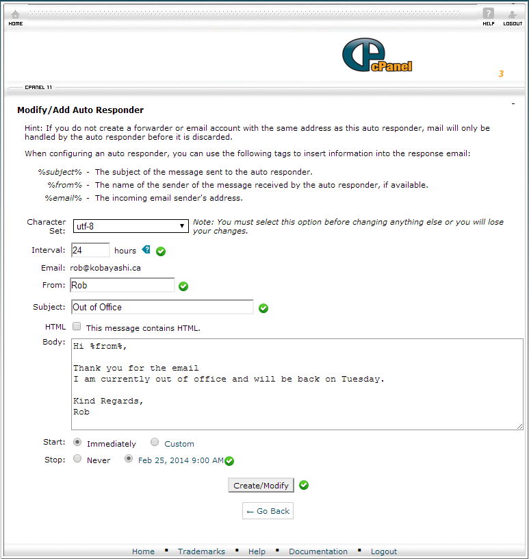Focus the Subject input field
The image size is (529, 559).
(162, 307)
